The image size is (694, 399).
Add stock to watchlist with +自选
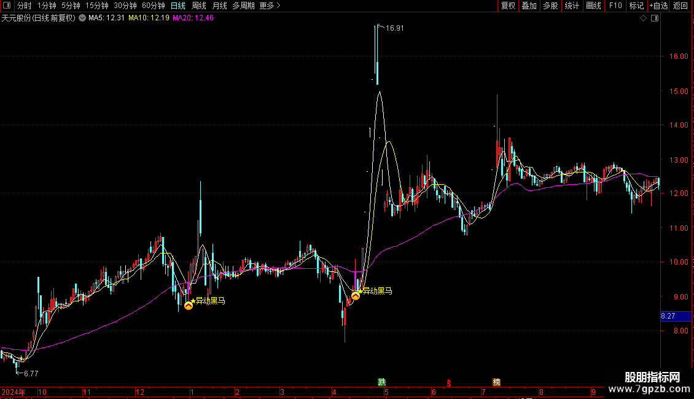tap(658, 6)
